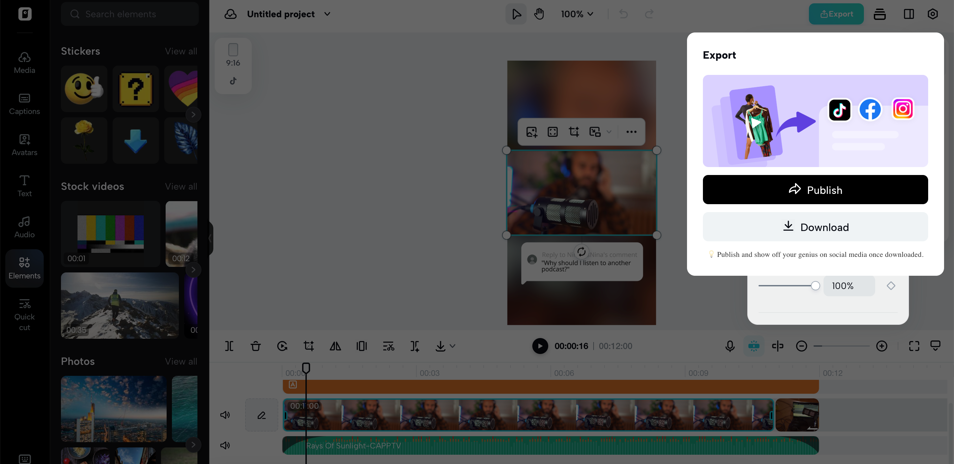The height and width of the screenshot is (464, 954).
Task: View all Photos
Action: (181, 361)
